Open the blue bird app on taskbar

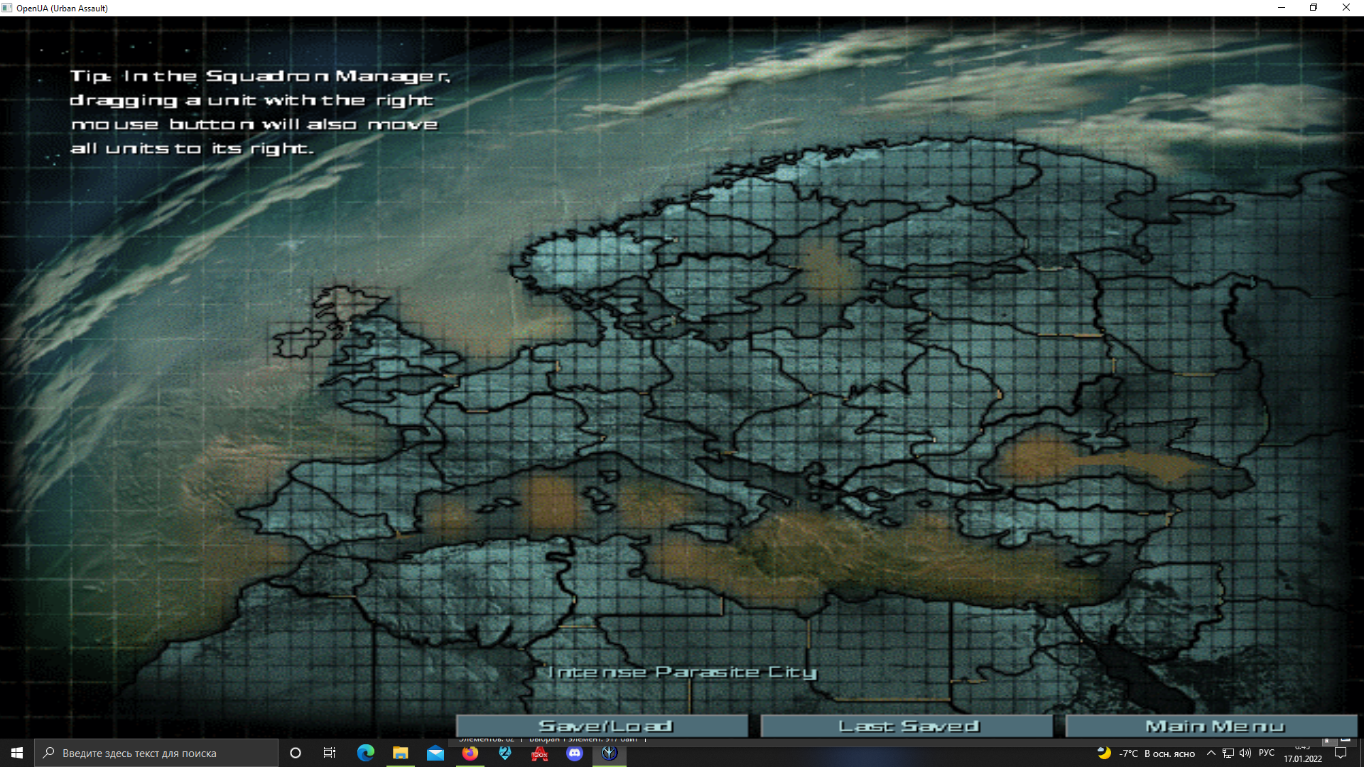pos(505,753)
